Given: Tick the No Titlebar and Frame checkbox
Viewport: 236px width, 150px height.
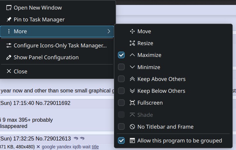Looking at the screenshot, I should (121, 127).
